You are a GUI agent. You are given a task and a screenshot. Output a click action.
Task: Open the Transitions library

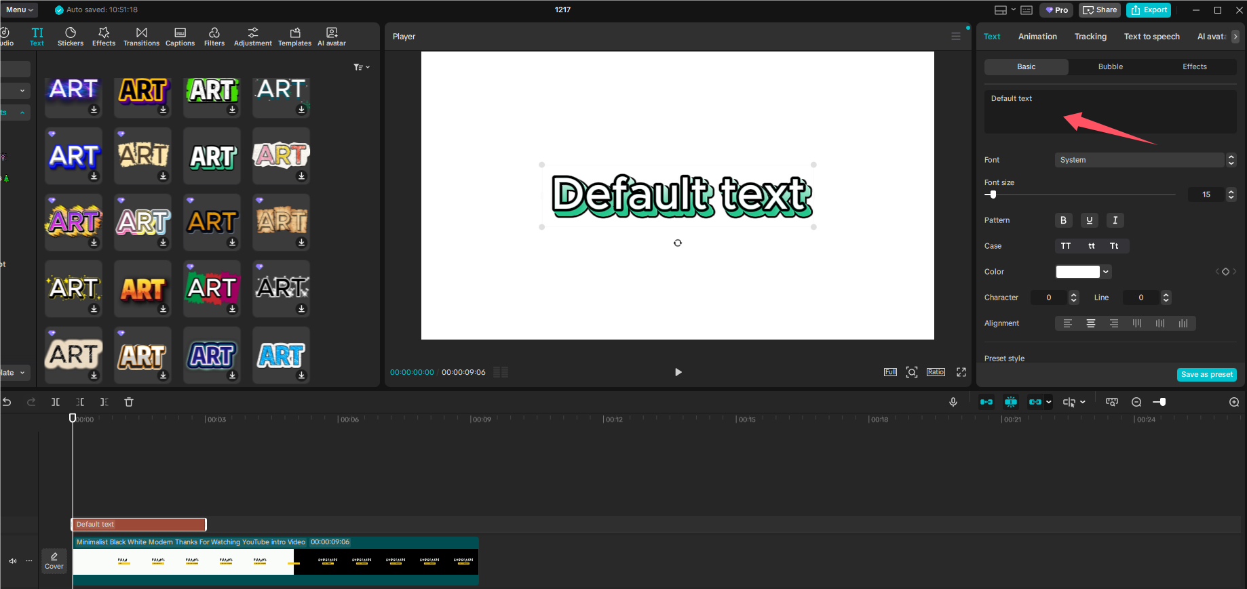141,37
